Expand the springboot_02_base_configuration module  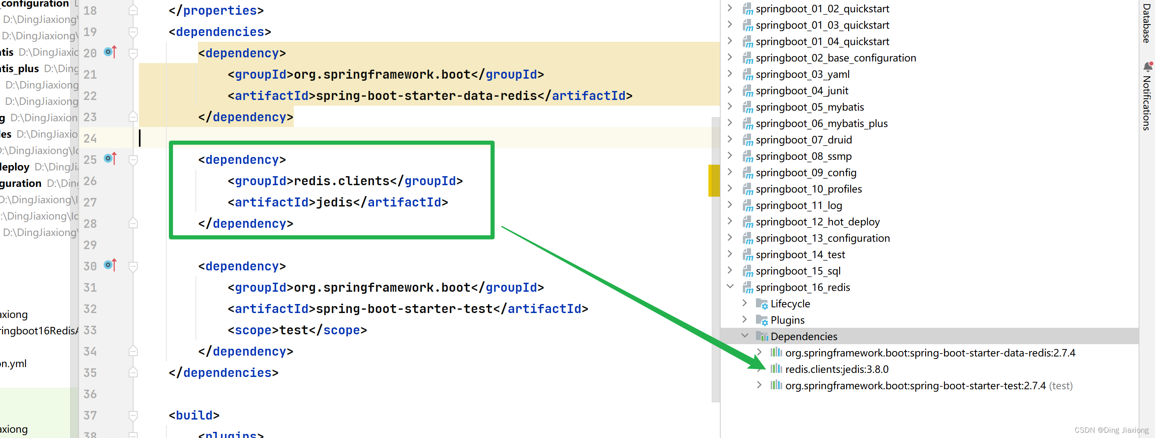pyautogui.click(x=730, y=57)
